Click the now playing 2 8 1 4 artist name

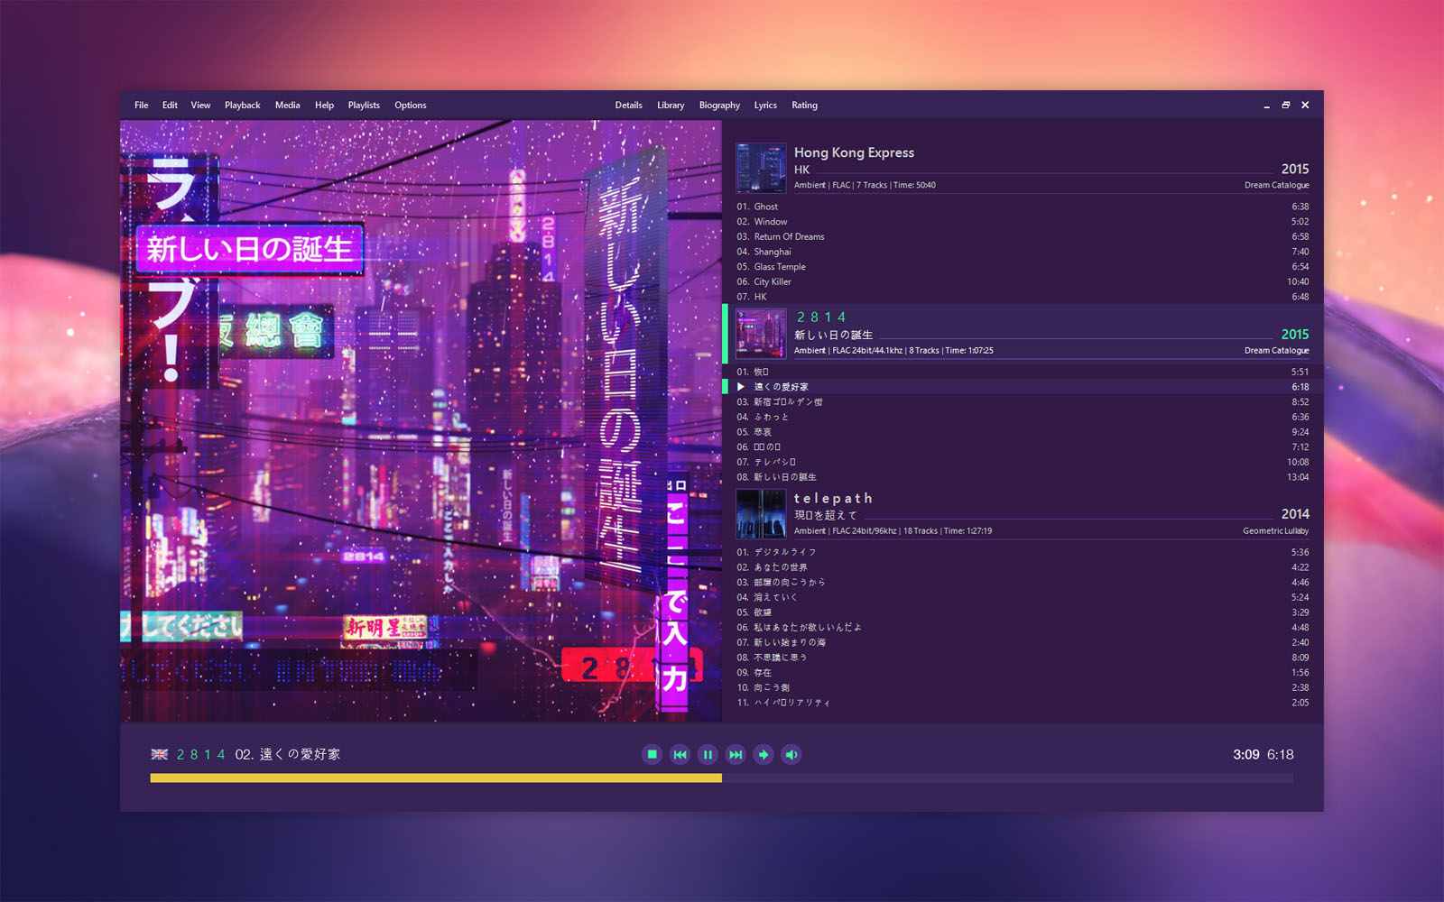(x=201, y=755)
